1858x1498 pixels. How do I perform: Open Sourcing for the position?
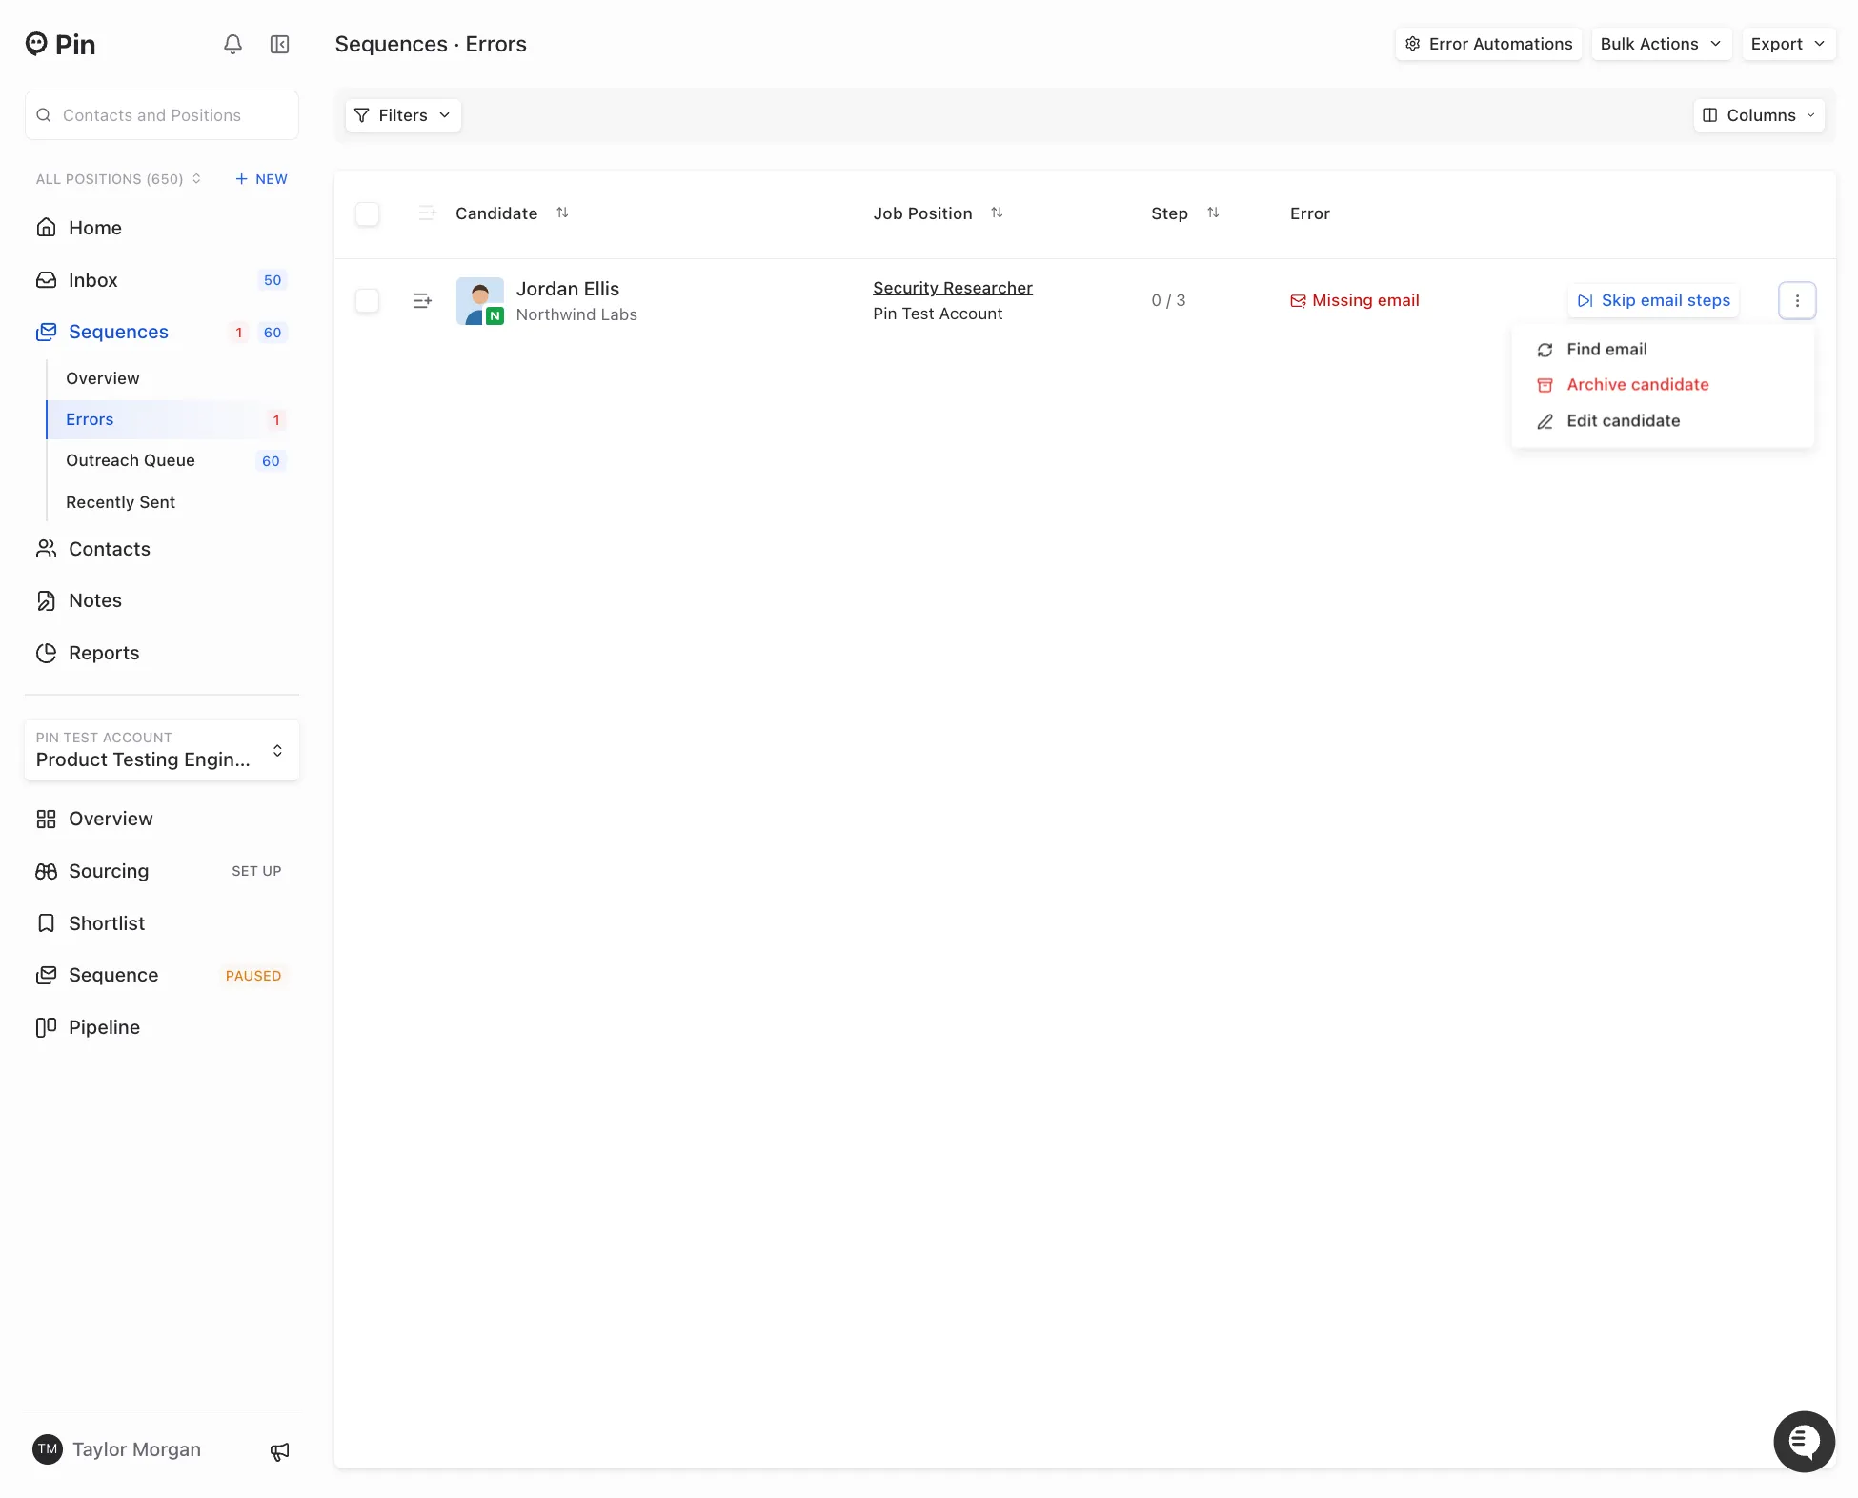point(162,871)
